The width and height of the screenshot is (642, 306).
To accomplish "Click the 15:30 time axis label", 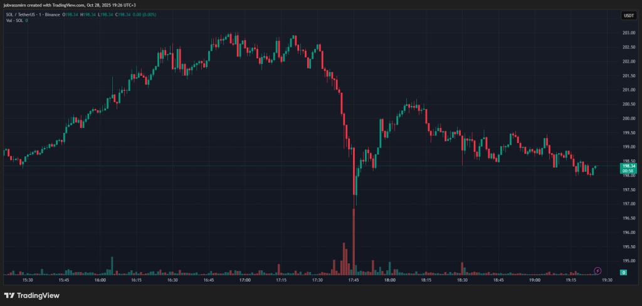I will pyautogui.click(x=28, y=282).
